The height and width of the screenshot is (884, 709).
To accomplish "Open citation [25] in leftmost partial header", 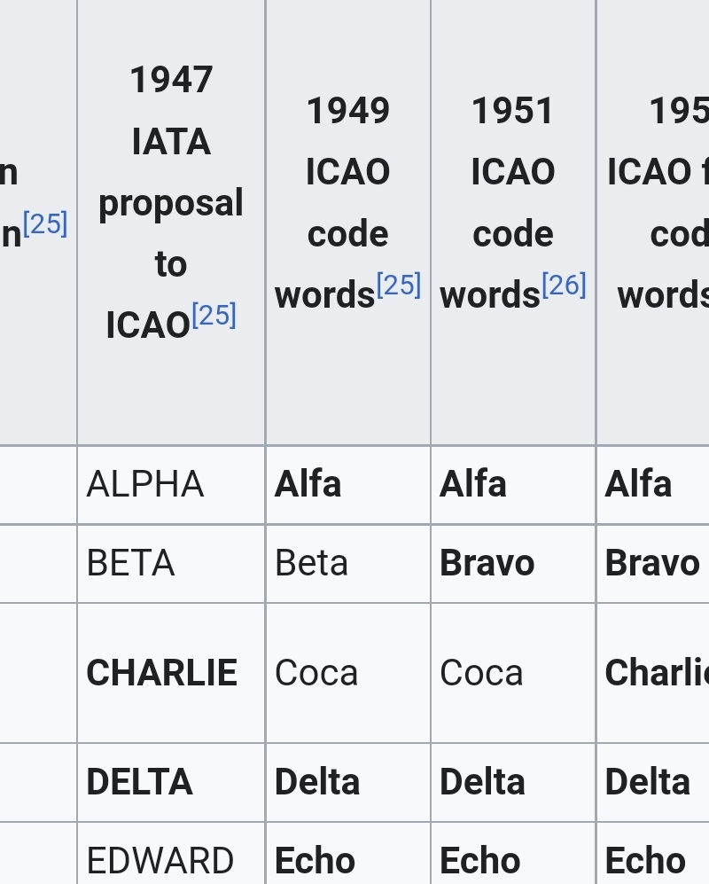I will click(x=45, y=223).
